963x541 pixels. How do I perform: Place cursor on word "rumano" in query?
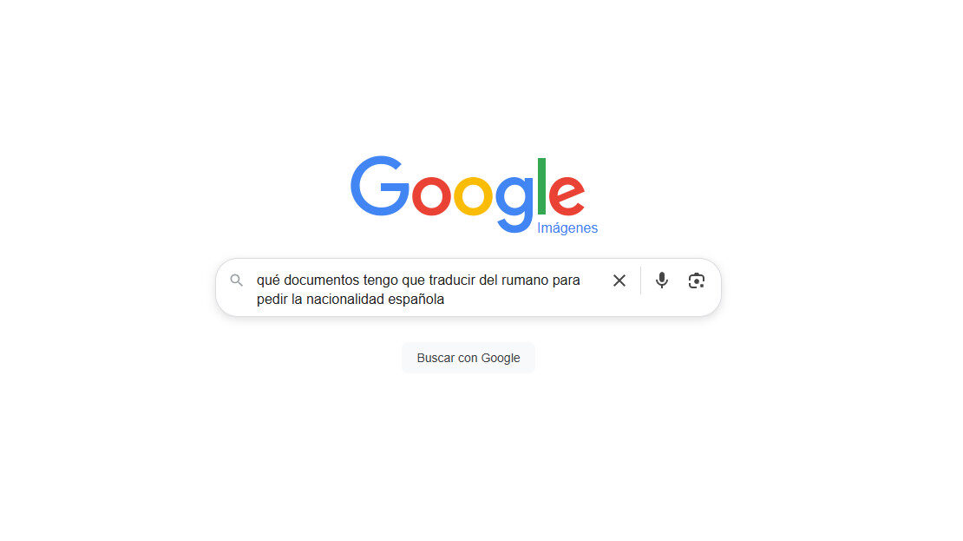pyautogui.click(x=525, y=280)
